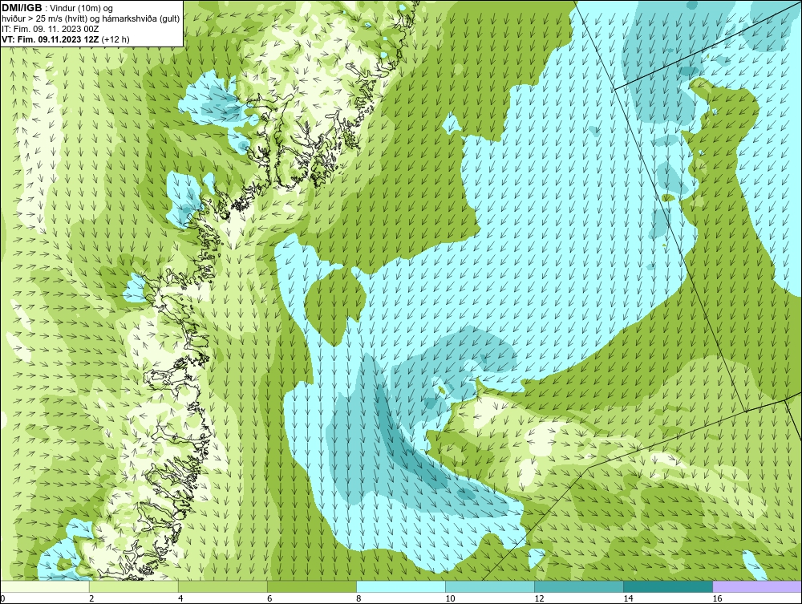Viewport: 802px width, 604px height.
Task: Click the legend label '16'
Action: (x=716, y=598)
